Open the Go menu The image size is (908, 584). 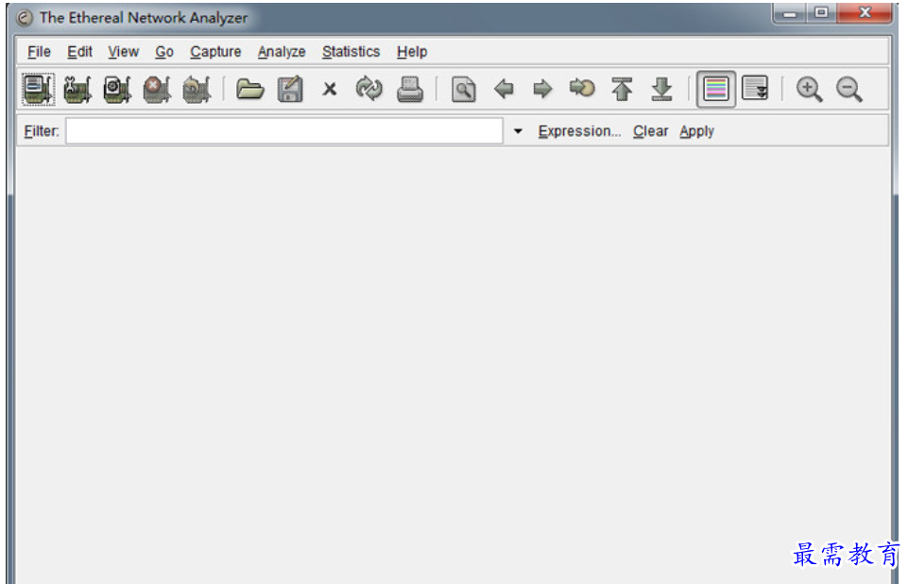pyautogui.click(x=163, y=52)
